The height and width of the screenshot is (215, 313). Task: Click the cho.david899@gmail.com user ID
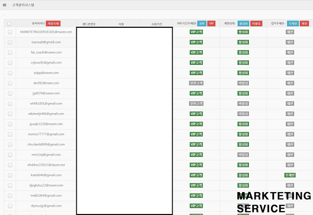point(46,144)
